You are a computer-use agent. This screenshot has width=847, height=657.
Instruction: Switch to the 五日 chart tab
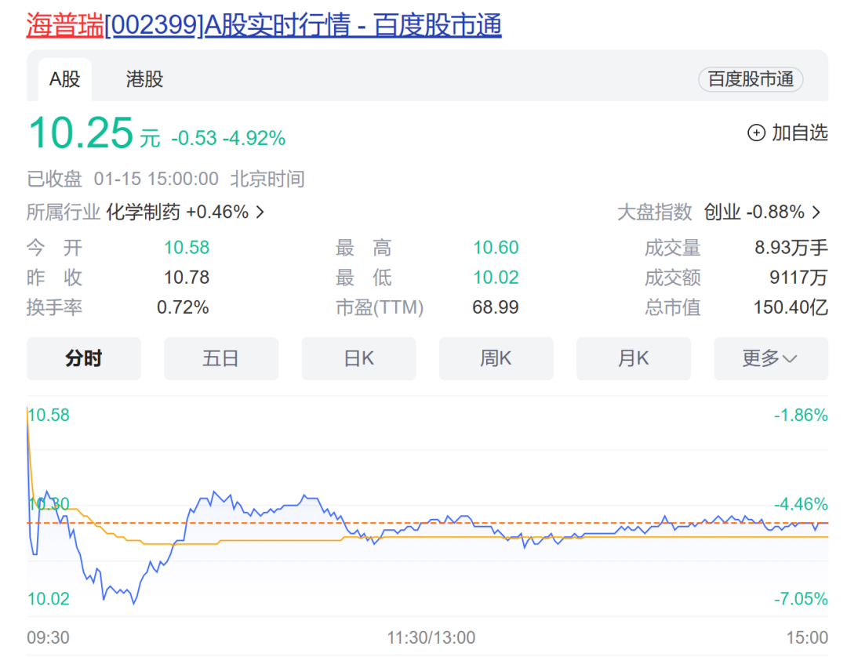point(221,358)
